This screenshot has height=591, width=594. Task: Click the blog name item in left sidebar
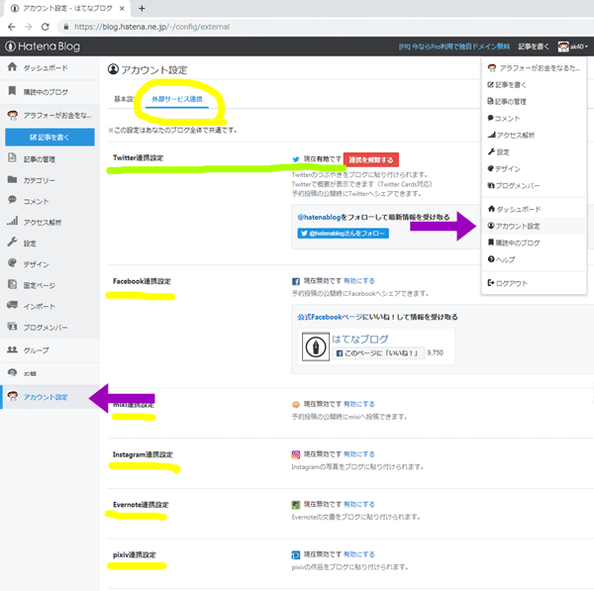(50, 115)
